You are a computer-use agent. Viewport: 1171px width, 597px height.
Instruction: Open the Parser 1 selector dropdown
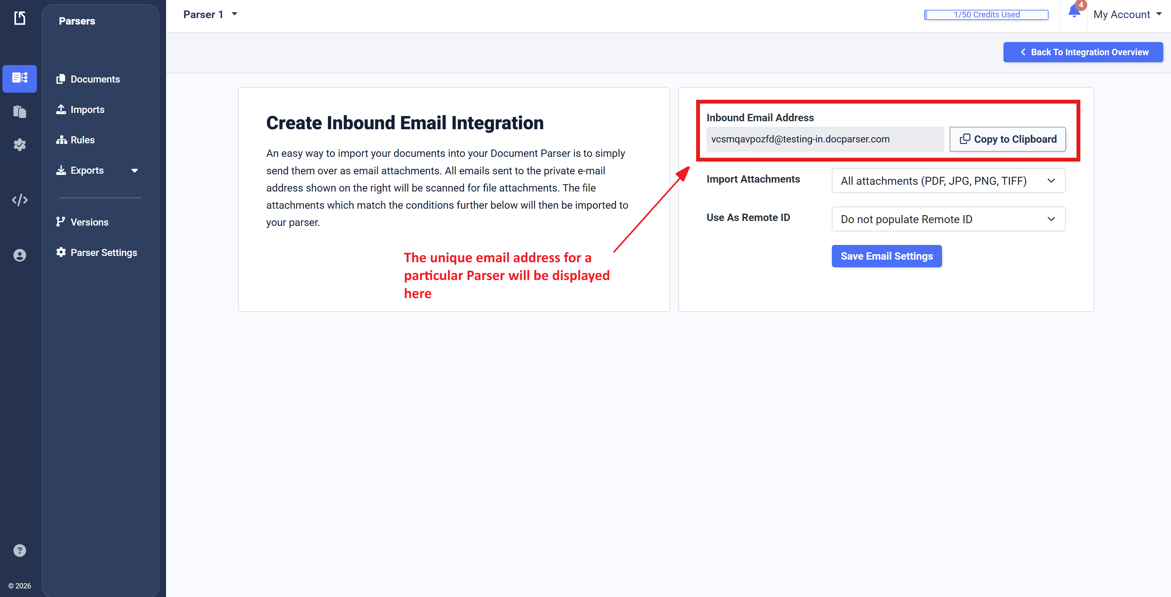coord(210,14)
